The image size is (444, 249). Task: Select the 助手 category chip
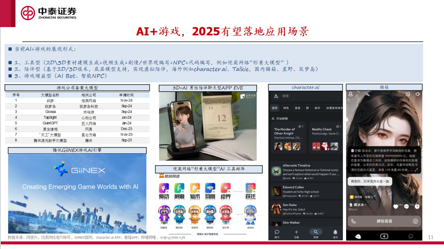pos(317,108)
